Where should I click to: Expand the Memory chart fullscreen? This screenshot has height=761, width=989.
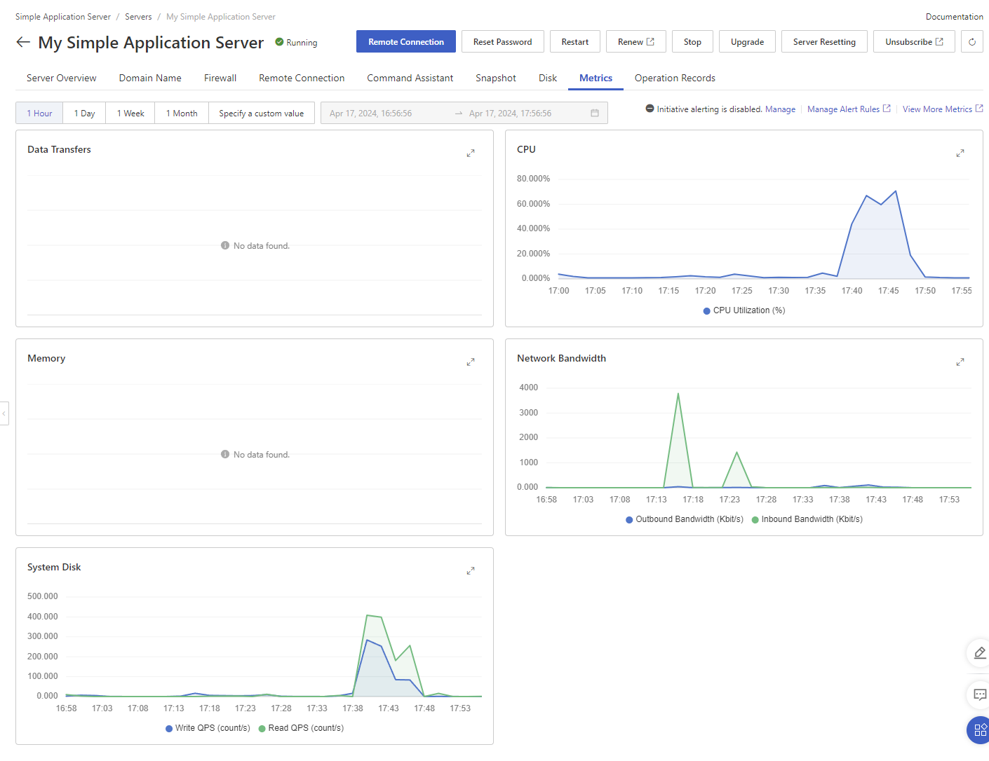click(471, 362)
